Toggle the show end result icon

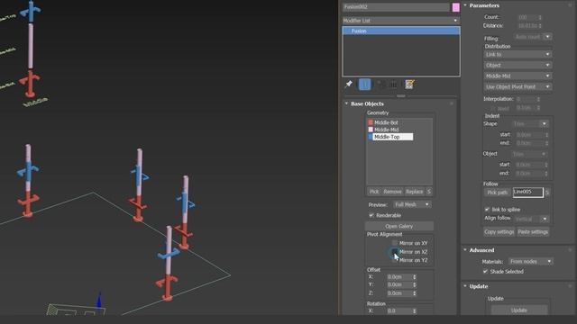[364, 85]
